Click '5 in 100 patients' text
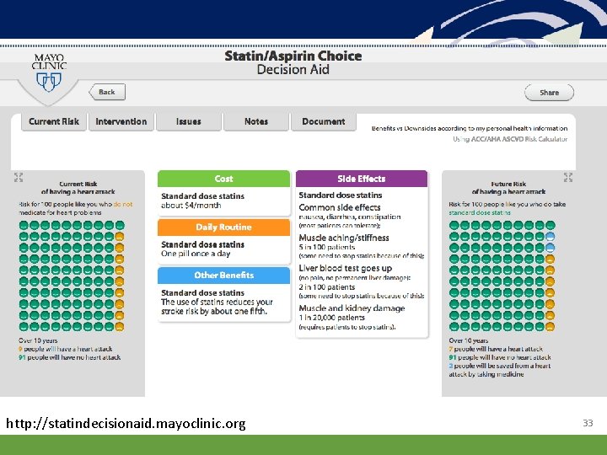The width and height of the screenshot is (607, 455). pyautogui.click(x=327, y=247)
